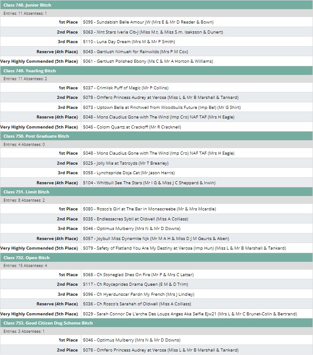Select Optimus Mulberry 1st Place in Class 753
313x355 pixels.
click(132, 340)
